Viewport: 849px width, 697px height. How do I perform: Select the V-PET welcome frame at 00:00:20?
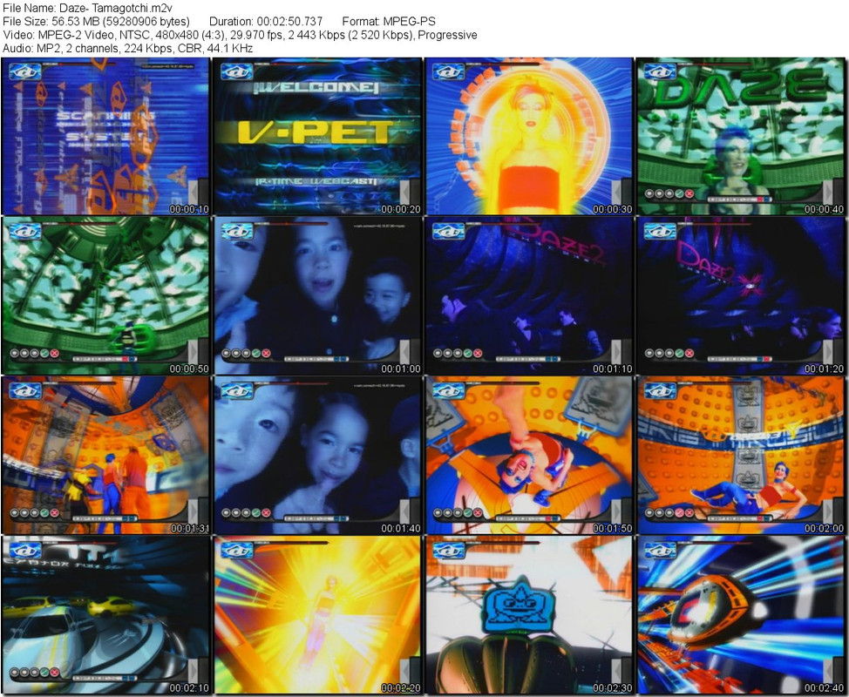[x=317, y=137]
